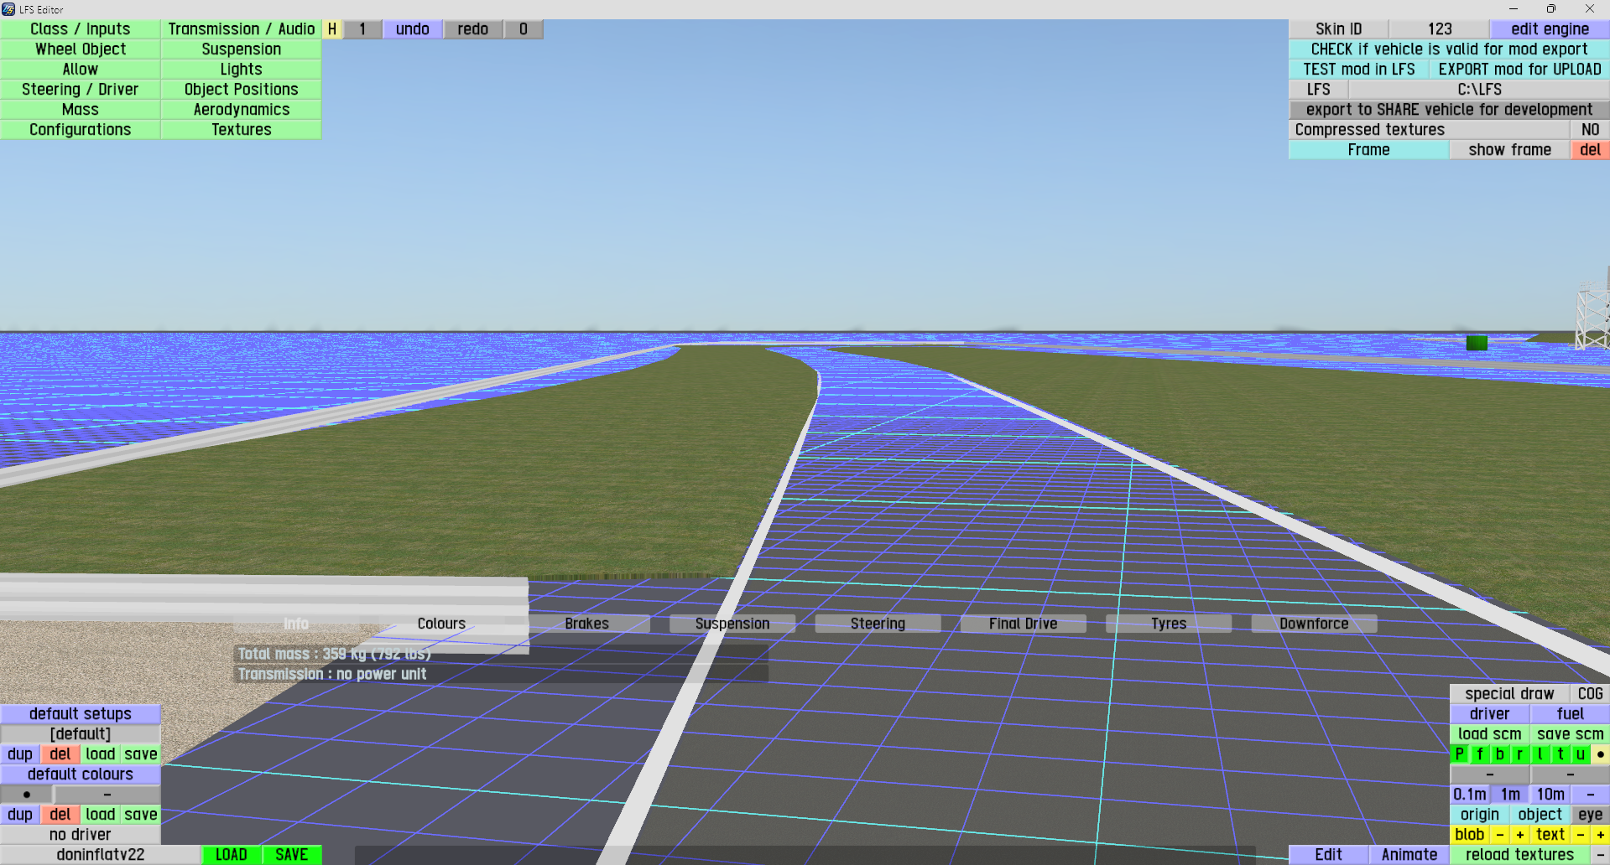This screenshot has height=865, width=1610.
Task: Toggle show frame
Action: click(1510, 150)
